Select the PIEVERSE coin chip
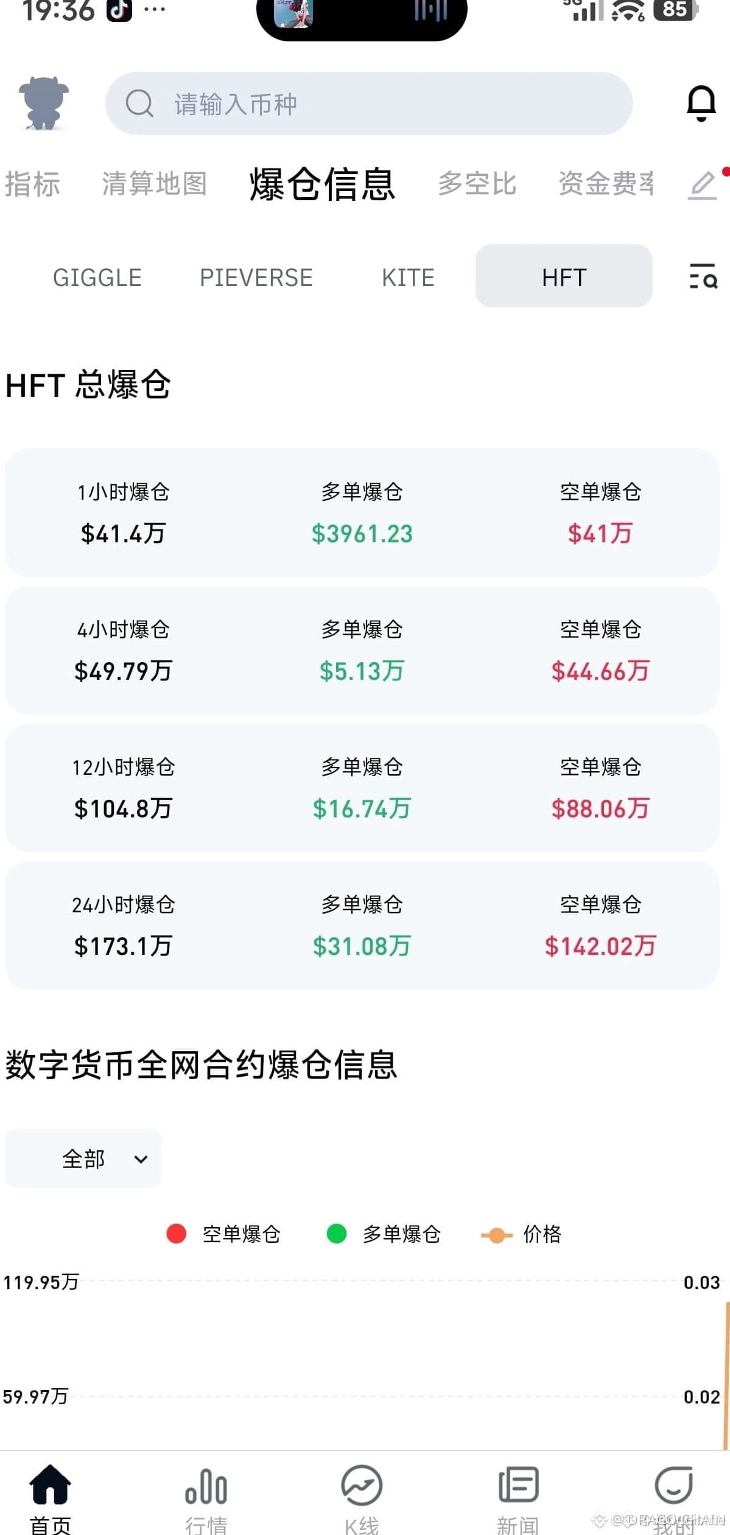Viewport: 730px width, 1535px height. pos(256,278)
